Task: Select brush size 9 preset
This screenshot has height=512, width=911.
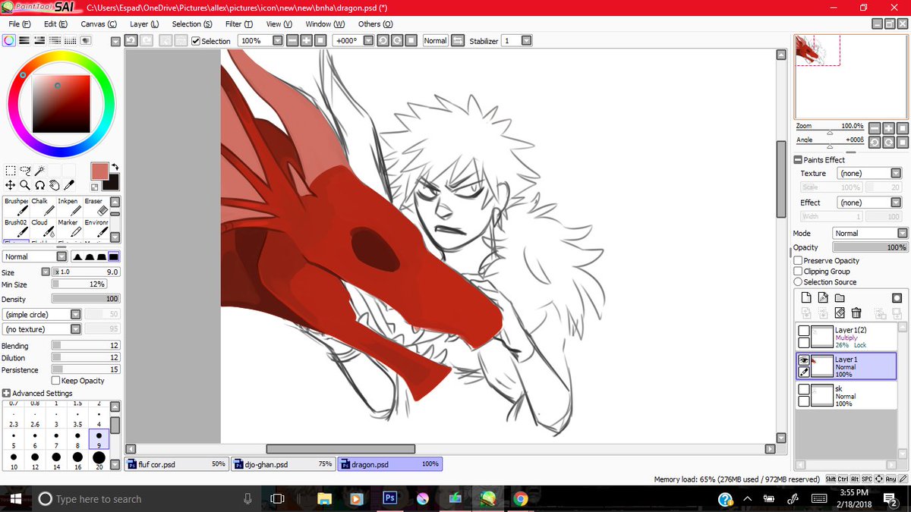Action: tap(99, 438)
